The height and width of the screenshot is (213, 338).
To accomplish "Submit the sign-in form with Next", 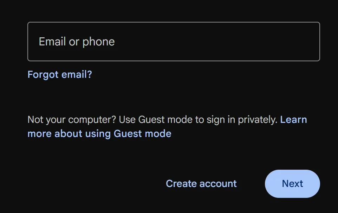I will click(x=292, y=183).
